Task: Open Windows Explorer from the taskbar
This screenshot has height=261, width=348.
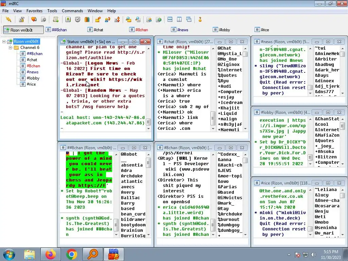Action: (30, 254)
